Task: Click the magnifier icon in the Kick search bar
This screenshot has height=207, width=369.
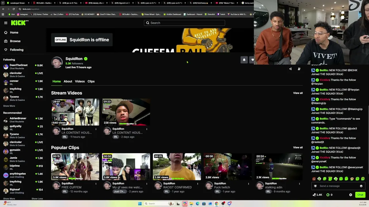Action: pyautogui.click(x=148, y=23)
